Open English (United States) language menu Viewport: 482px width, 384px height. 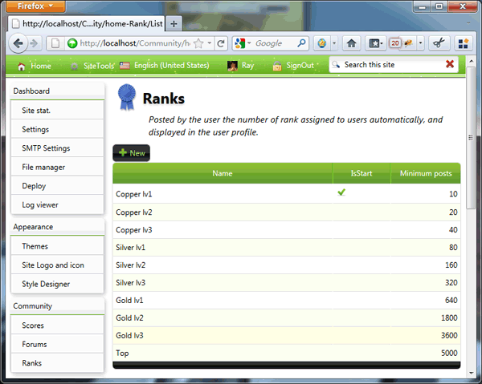click(x=172, y=65)
